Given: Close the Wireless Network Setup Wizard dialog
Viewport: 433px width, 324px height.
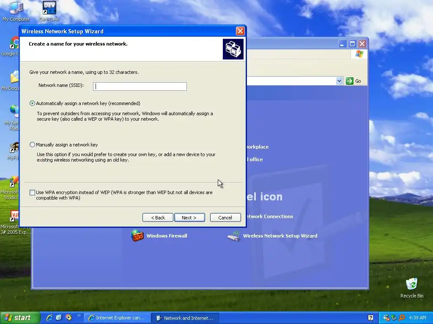Looking at the screenshot, I should click(x=240, y=31).
